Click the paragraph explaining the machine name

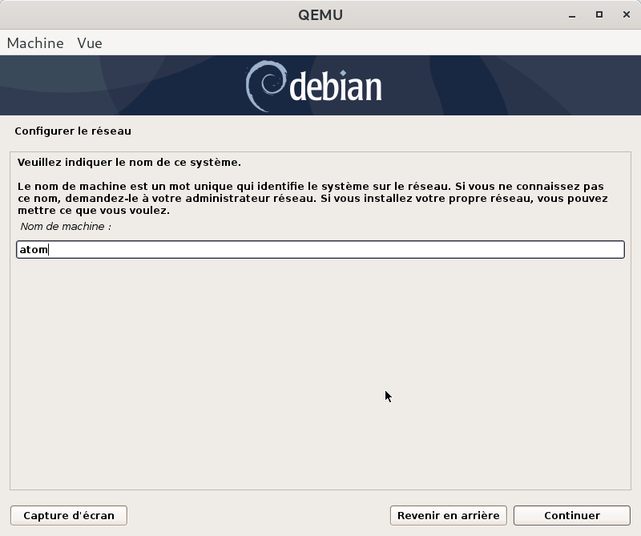(312, 198)
